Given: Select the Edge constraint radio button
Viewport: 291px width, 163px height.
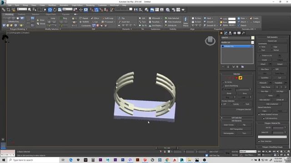Looking at the screenshot, I should [x=272, y=47].
